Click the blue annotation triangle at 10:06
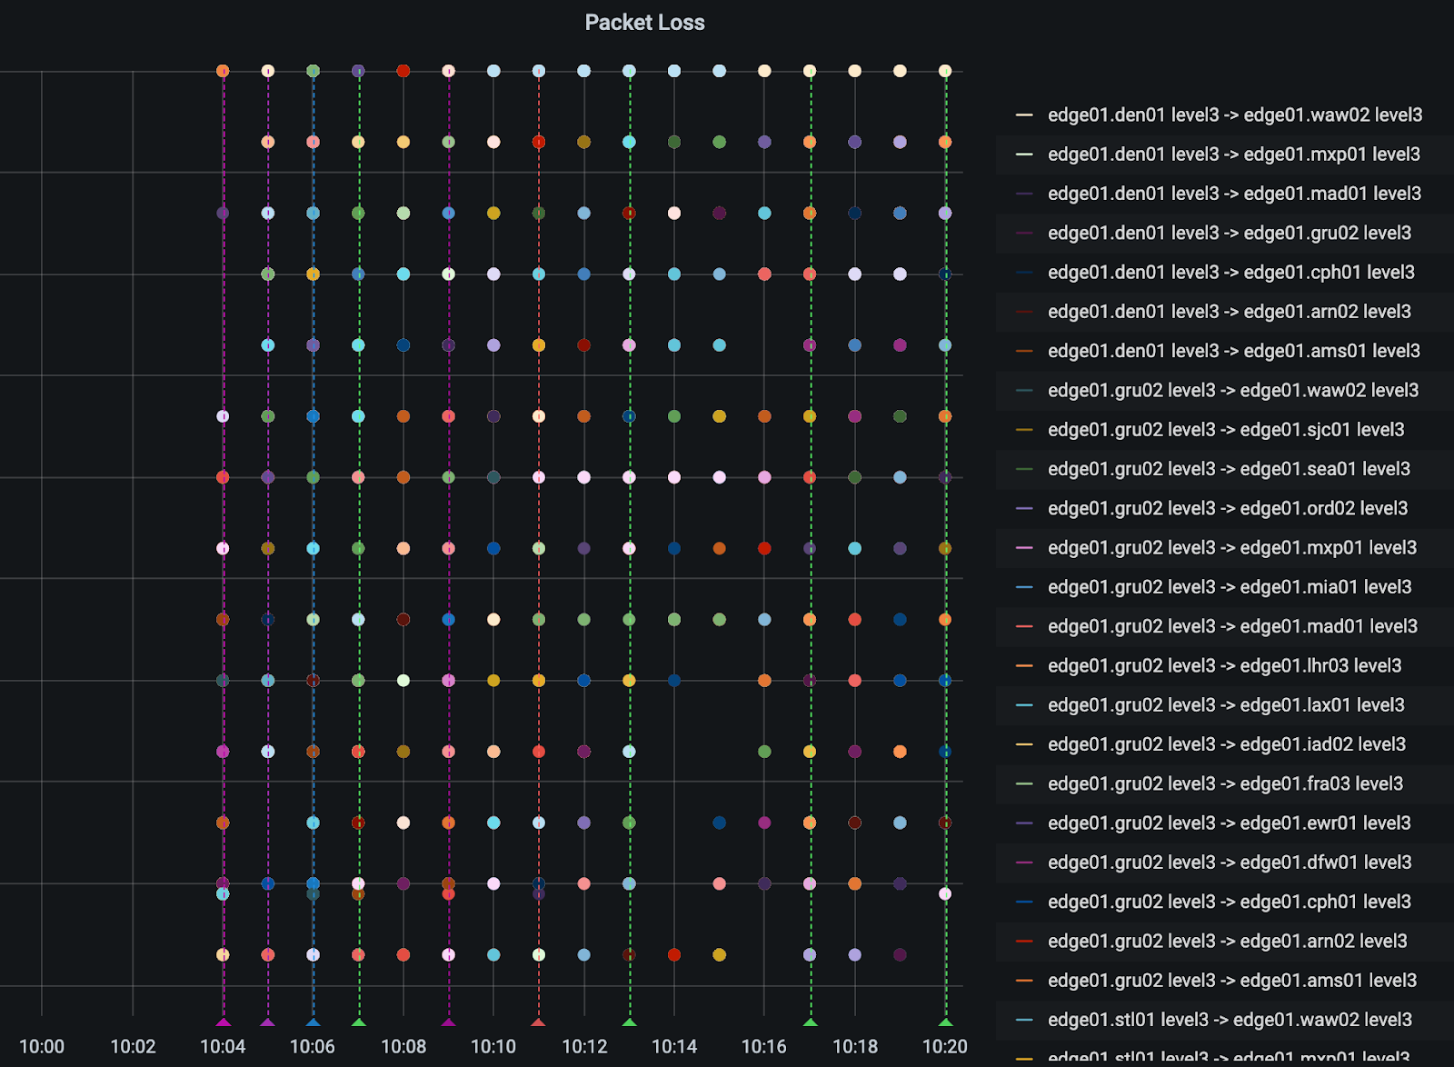 point(314,1022)
